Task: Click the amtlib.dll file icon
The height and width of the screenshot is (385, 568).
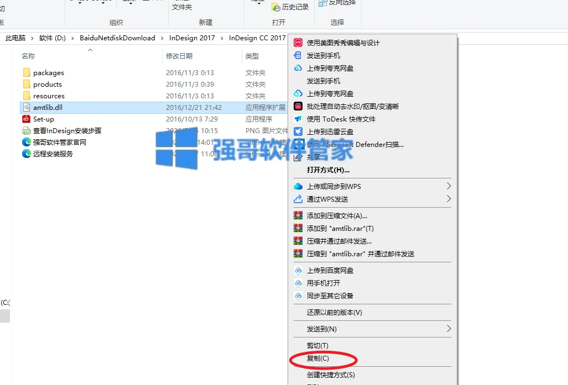Action: click(x=27, y=107)
